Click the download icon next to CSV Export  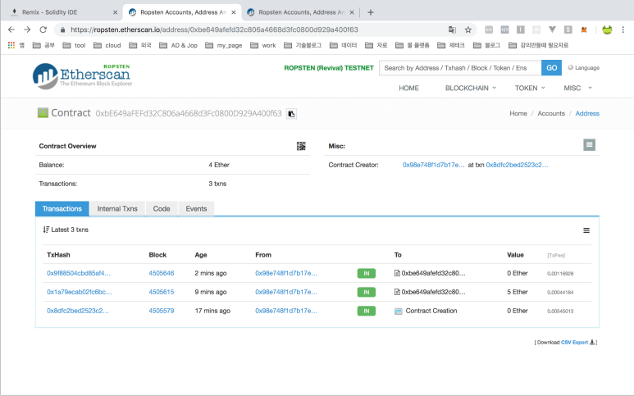592,342
